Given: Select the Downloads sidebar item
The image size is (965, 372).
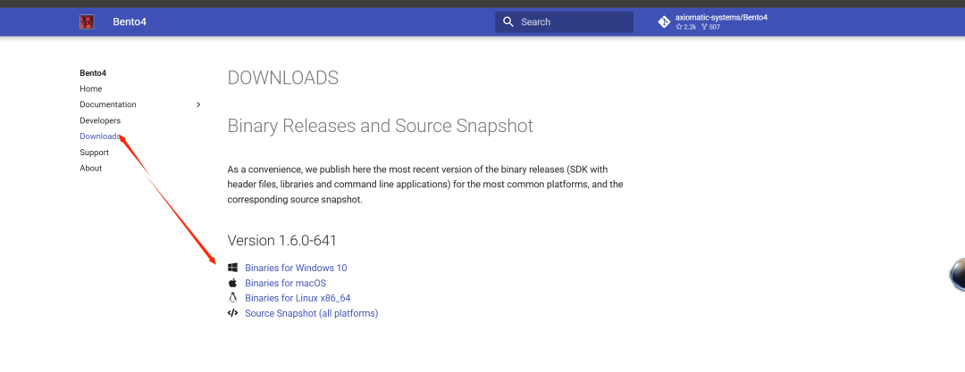Looking at the screenshot, I should point(100,136).
